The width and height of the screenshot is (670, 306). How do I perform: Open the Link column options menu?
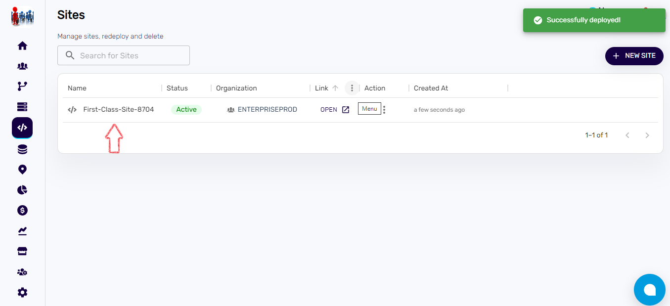[x=352, y=88]
